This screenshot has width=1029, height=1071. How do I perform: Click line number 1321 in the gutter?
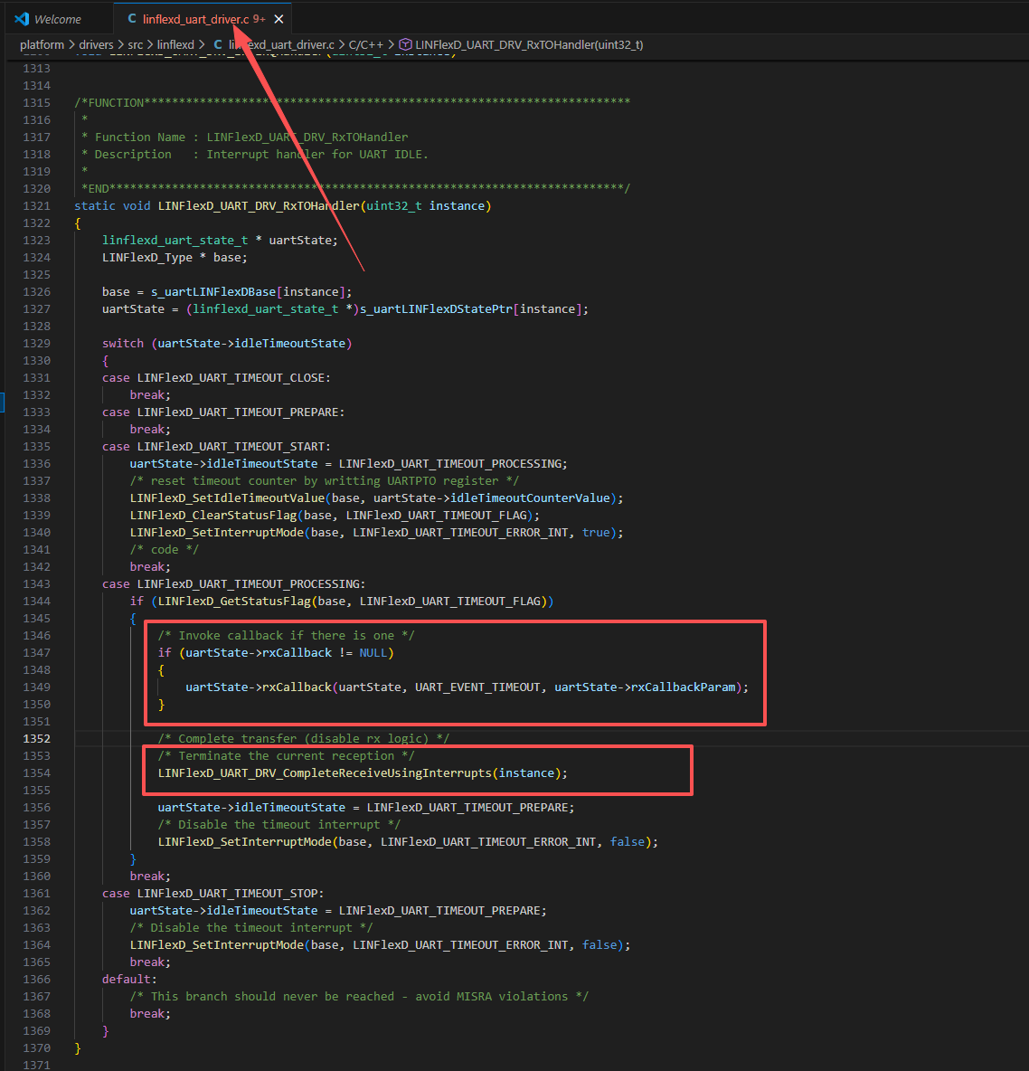[36, 205]
